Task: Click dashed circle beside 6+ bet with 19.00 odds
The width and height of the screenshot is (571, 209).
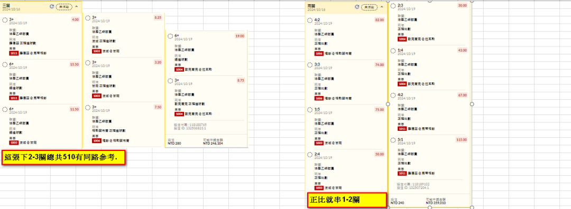Action: click(x=170, y=37)
